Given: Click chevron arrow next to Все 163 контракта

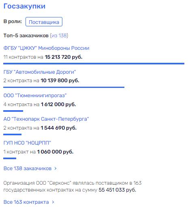Looking at the screenshot, I should tap(53, 202).
